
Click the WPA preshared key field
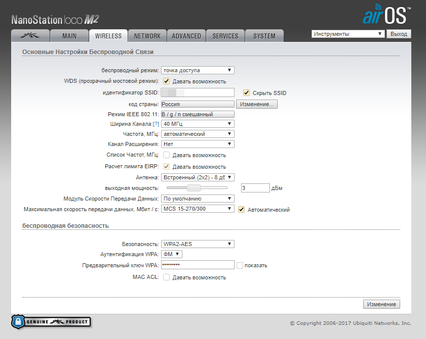pos(198,265)
